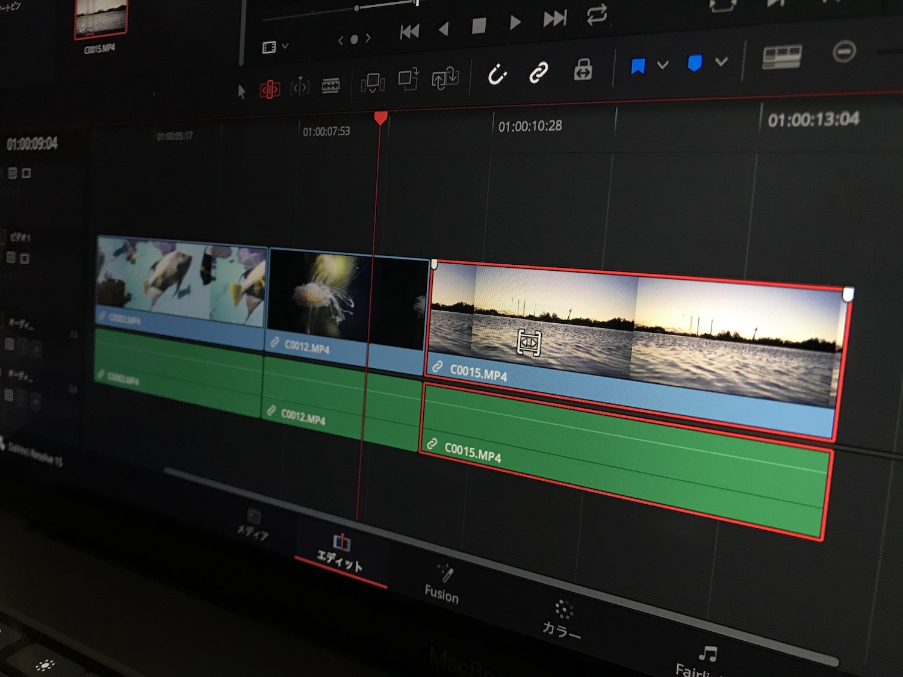Toggle the chain Linked Selection button

(538, 72)
